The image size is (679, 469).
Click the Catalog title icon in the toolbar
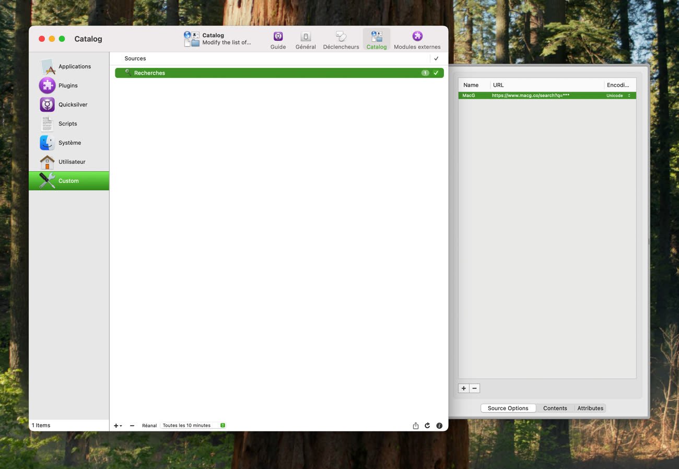(192, 39)
